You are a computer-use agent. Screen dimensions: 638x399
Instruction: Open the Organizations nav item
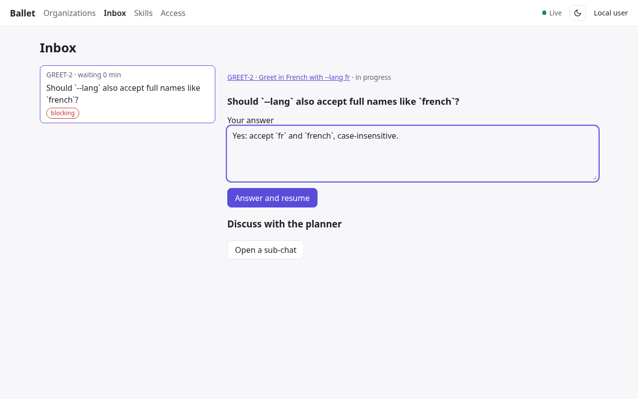point(69,13)
